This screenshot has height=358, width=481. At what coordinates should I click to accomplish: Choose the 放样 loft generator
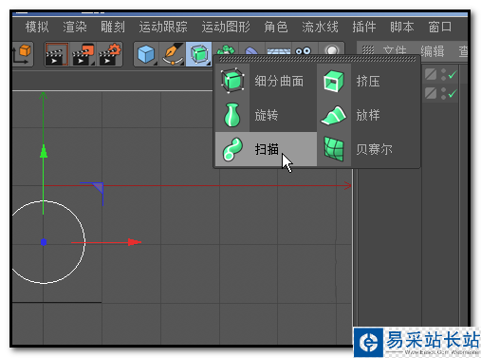(368, 115)
